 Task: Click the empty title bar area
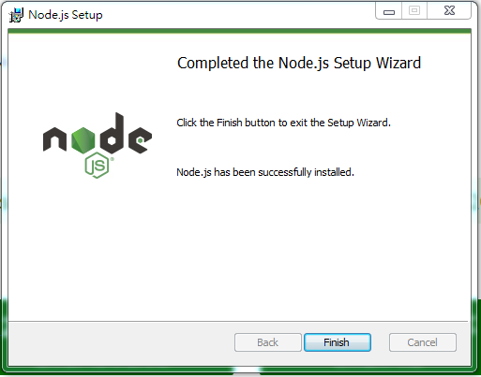pos(237,14)
